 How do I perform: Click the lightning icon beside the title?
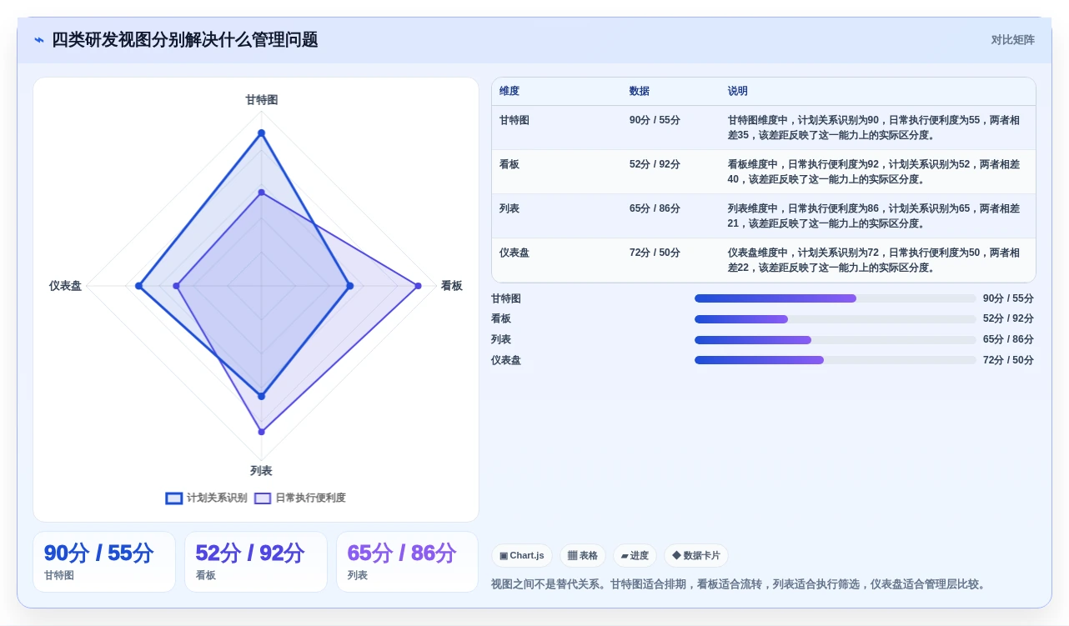39,40
